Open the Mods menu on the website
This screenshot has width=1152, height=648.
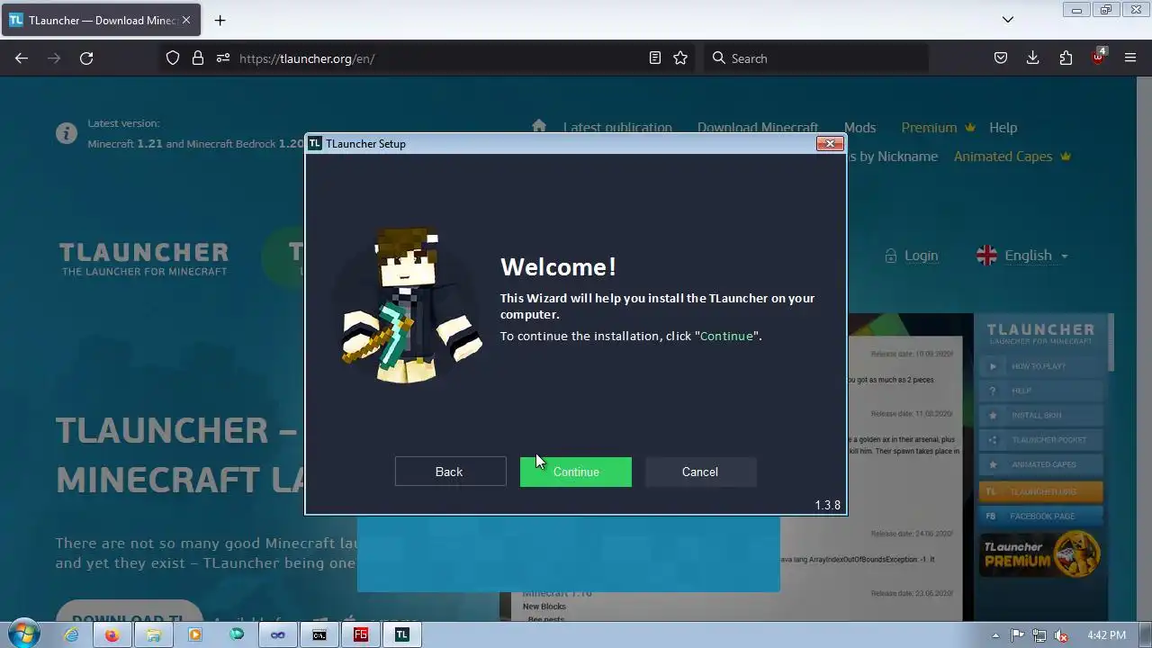(859, 128)
